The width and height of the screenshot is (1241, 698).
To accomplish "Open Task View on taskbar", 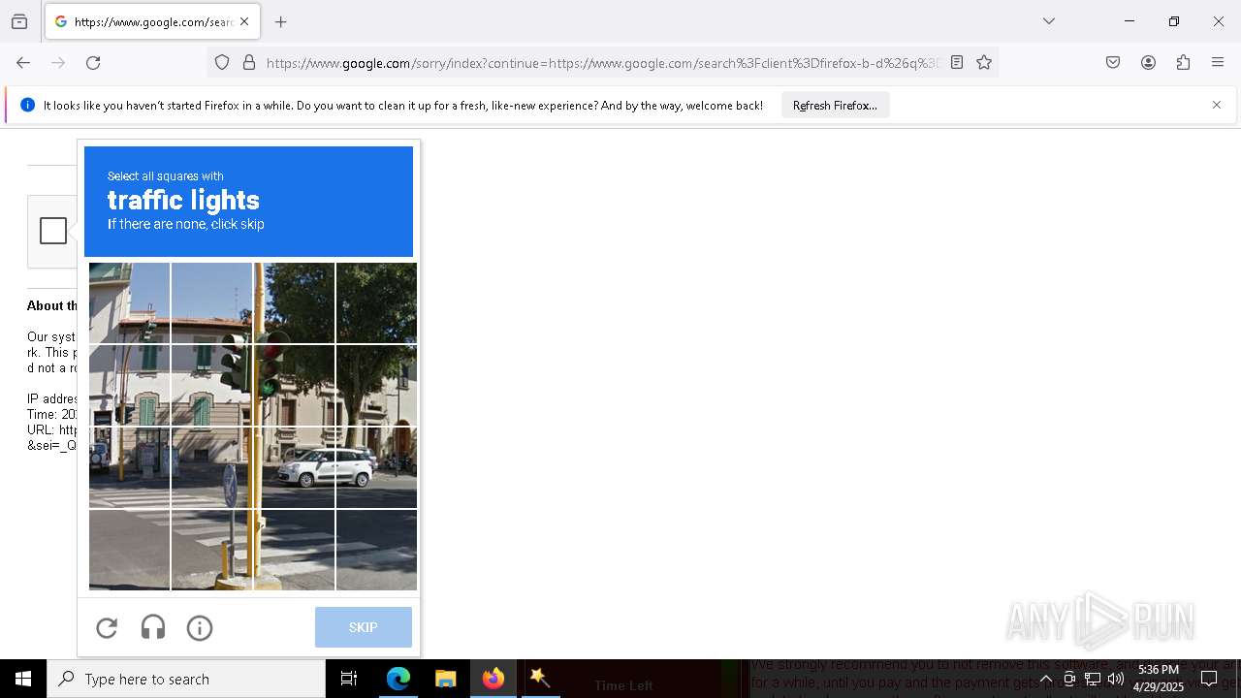I will [349, 679].
